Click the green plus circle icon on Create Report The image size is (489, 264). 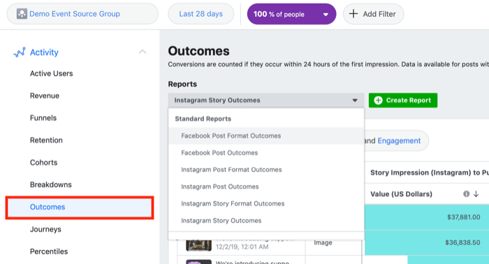point(378,101)
